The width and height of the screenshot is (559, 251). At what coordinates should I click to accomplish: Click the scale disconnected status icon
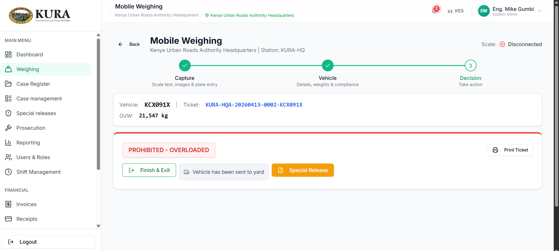click(502, 44)
